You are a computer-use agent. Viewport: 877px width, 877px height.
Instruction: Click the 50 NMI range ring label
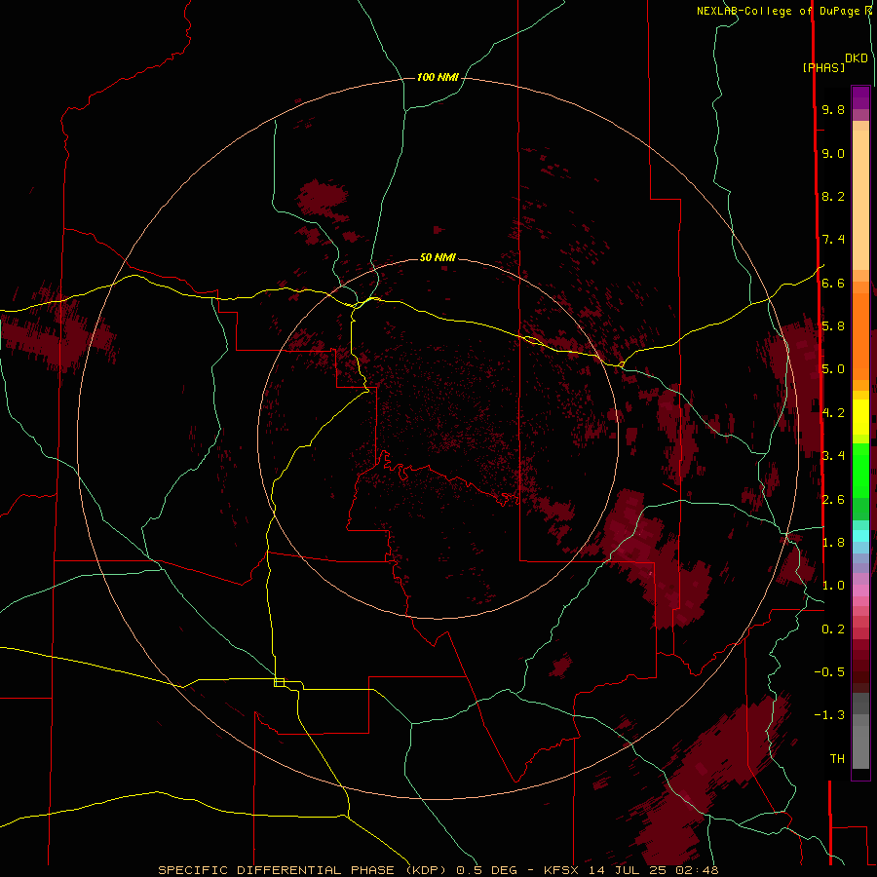pyautogui.click(x=438, y=257)
